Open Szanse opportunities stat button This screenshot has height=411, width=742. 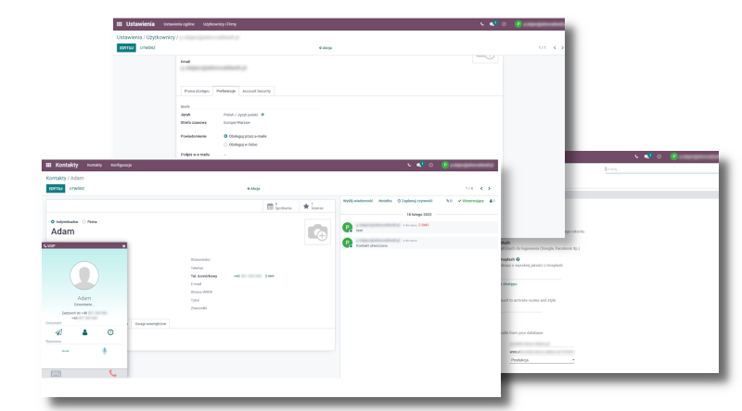tap(314, 206)
